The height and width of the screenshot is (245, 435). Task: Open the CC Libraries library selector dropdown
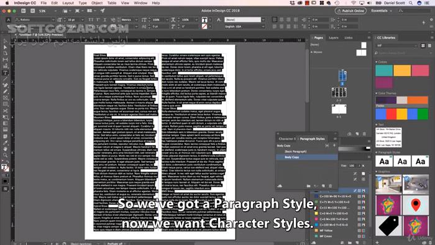tap(396, 45)
